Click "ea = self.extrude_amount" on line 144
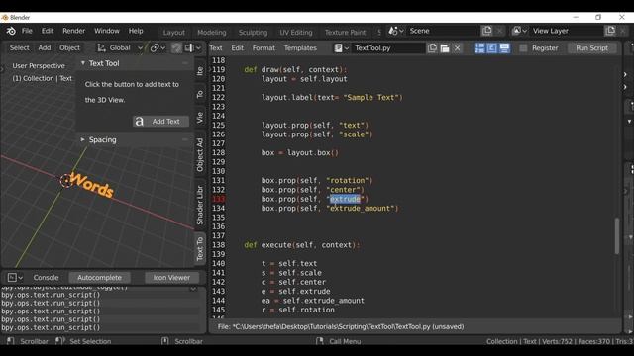Viewport: 634px width, 356px height. pyautogui.click(x=313, y=301)
